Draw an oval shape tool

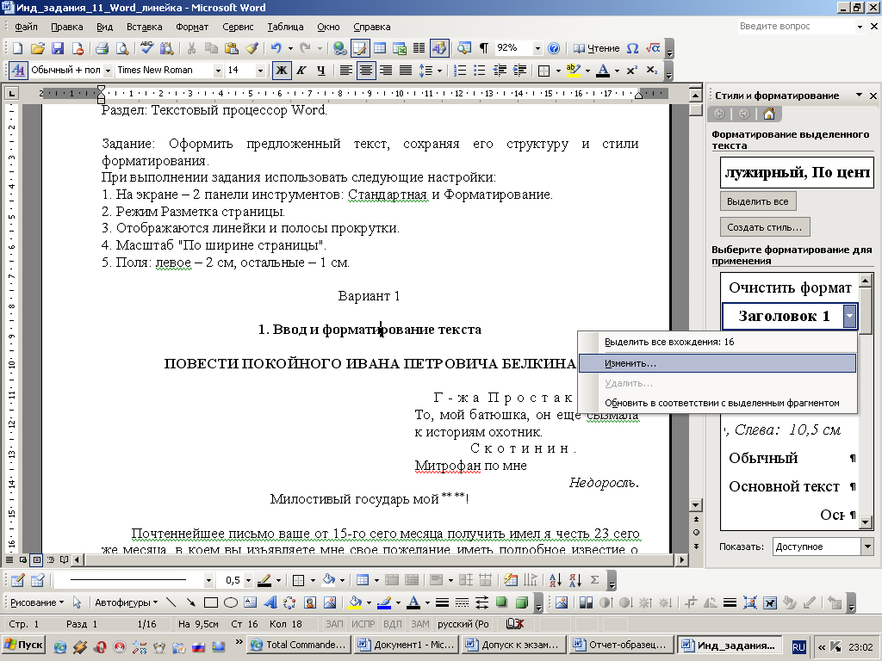click(x=231, y=602)
